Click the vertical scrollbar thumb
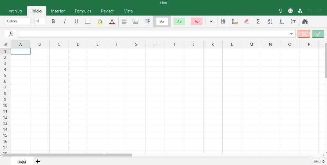 click(x=326, y=60)
